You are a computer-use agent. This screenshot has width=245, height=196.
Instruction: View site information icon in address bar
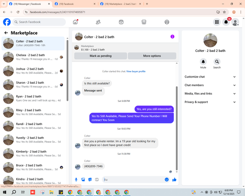click(x=26, y=12)
